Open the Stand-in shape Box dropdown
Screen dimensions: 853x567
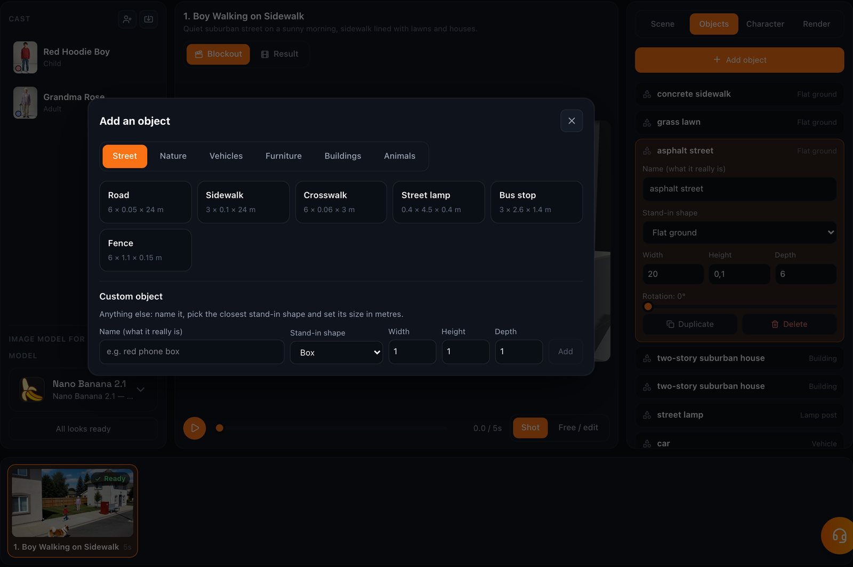336,353
